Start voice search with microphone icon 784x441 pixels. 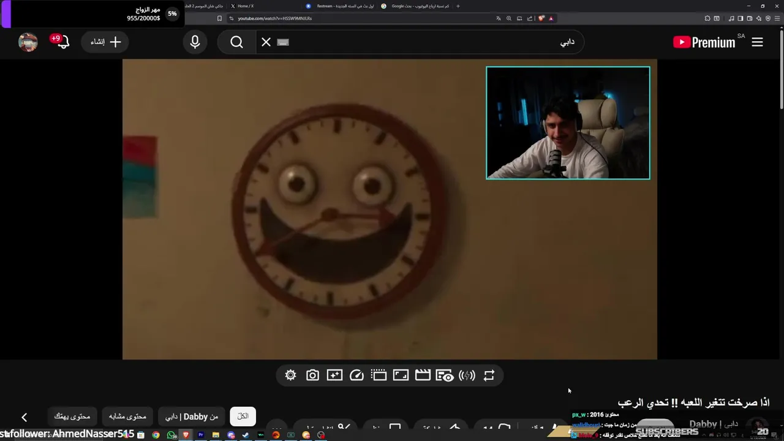195,42
